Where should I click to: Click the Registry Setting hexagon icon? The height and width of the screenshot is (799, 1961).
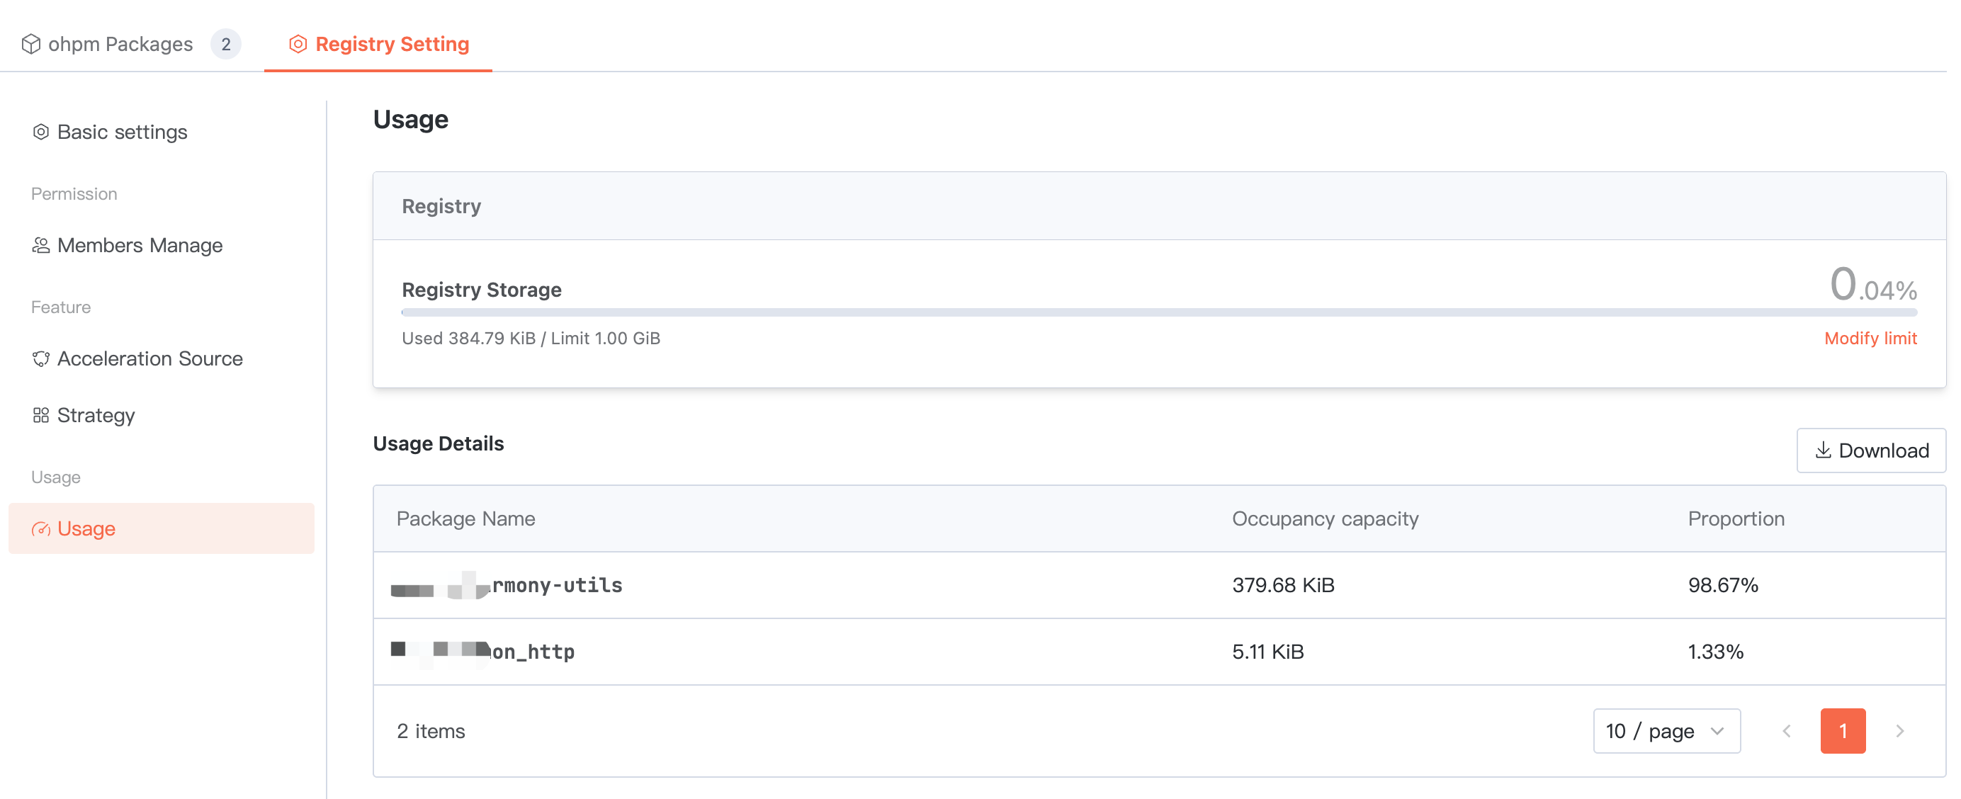click(x=298, y=44)
